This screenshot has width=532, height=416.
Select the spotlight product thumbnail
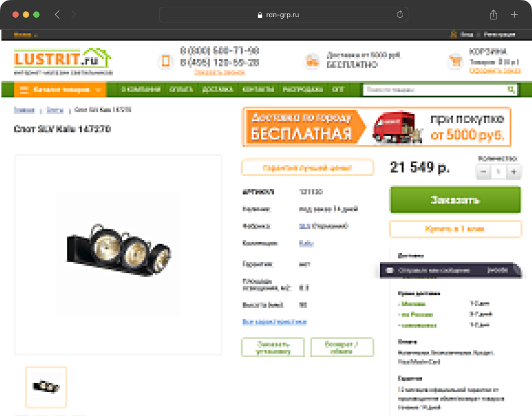46,387
